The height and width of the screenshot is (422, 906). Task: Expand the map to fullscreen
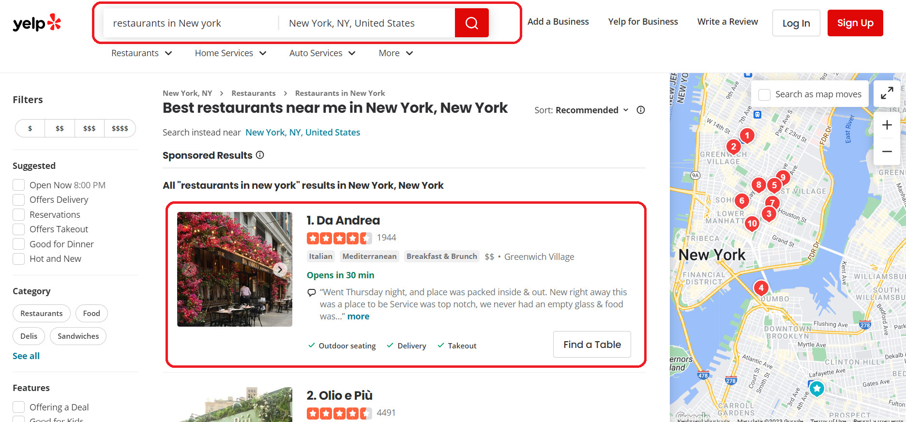pos(887,93)
